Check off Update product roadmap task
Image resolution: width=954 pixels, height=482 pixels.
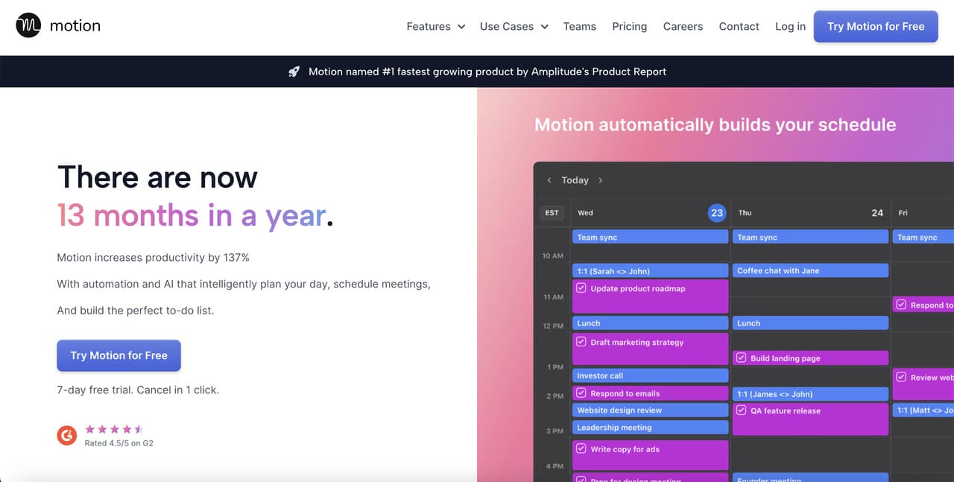point(581,288)
